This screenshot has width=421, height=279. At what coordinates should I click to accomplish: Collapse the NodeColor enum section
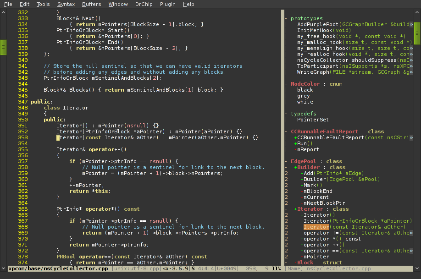pos(286,84)
